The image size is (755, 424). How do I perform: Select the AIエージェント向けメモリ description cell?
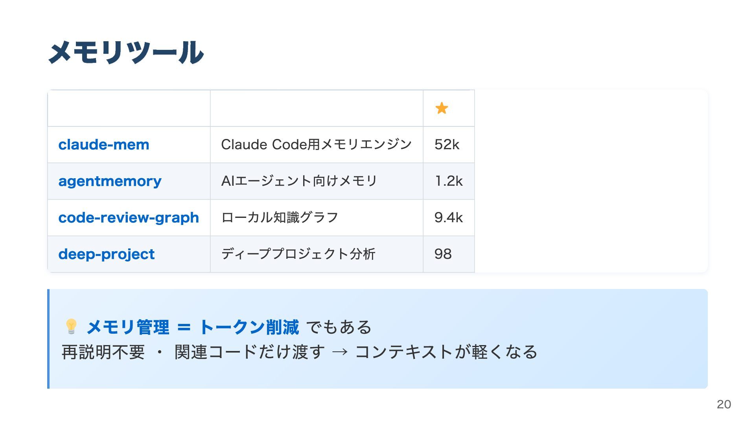pos(299,181)
